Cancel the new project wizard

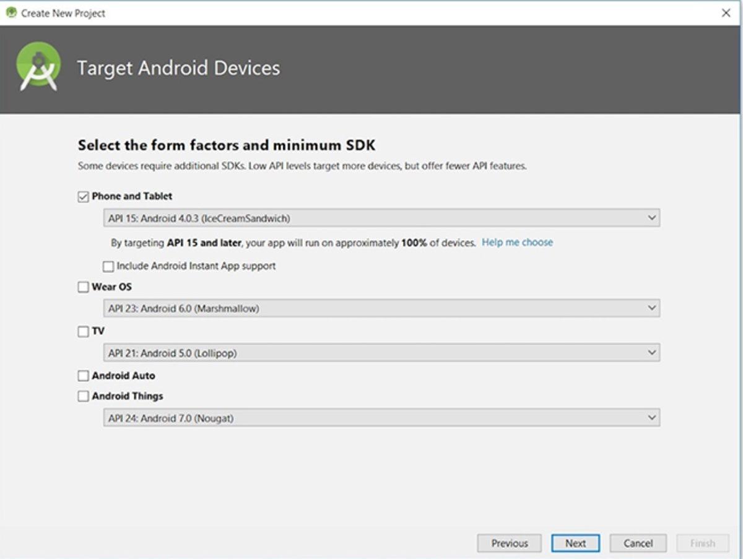(x=638, y=543)
